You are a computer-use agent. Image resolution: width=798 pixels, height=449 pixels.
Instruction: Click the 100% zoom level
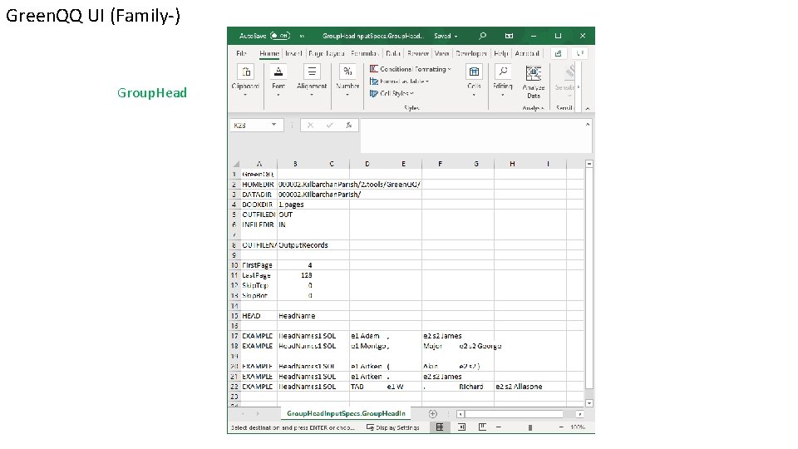click(578, 427)
